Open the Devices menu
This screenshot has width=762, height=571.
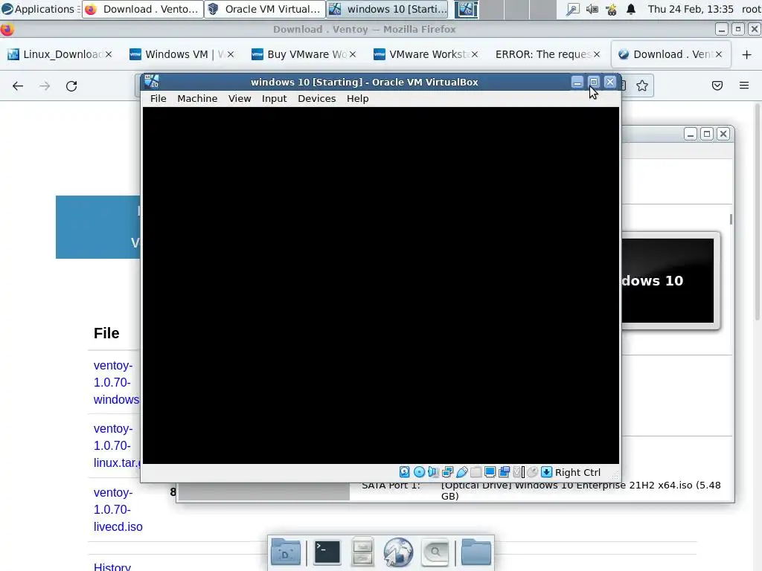pyautogui.click(x=316, y=99)
